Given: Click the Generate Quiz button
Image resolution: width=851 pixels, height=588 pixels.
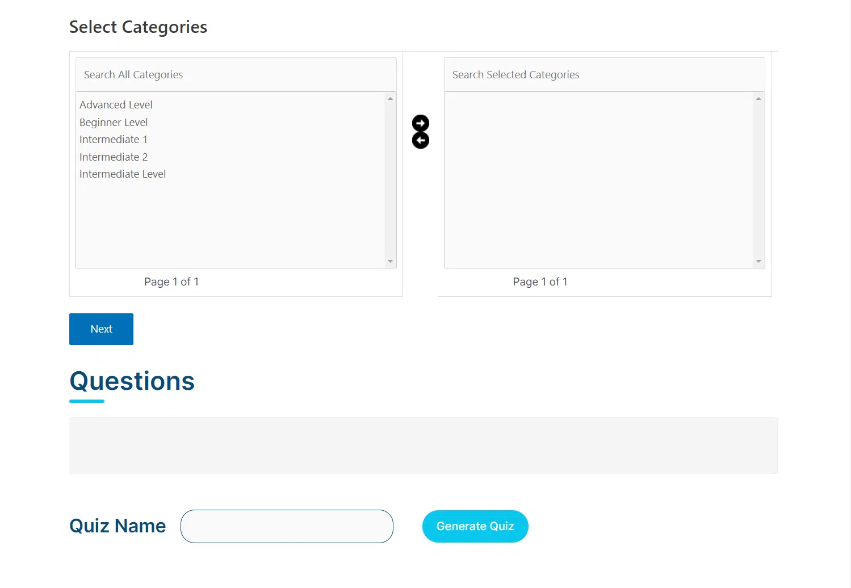Looking at the screenshot, I should pos(475,526).
